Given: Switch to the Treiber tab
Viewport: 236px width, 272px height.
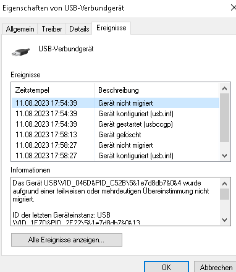Looking at the screenshot, I should pyautogui.click(x=52, y=29).
